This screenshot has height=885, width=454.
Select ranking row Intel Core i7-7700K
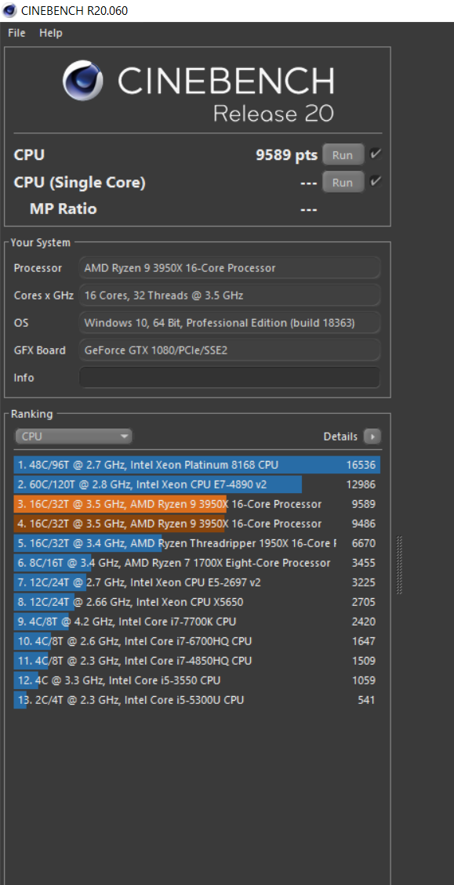pos(197,622)
